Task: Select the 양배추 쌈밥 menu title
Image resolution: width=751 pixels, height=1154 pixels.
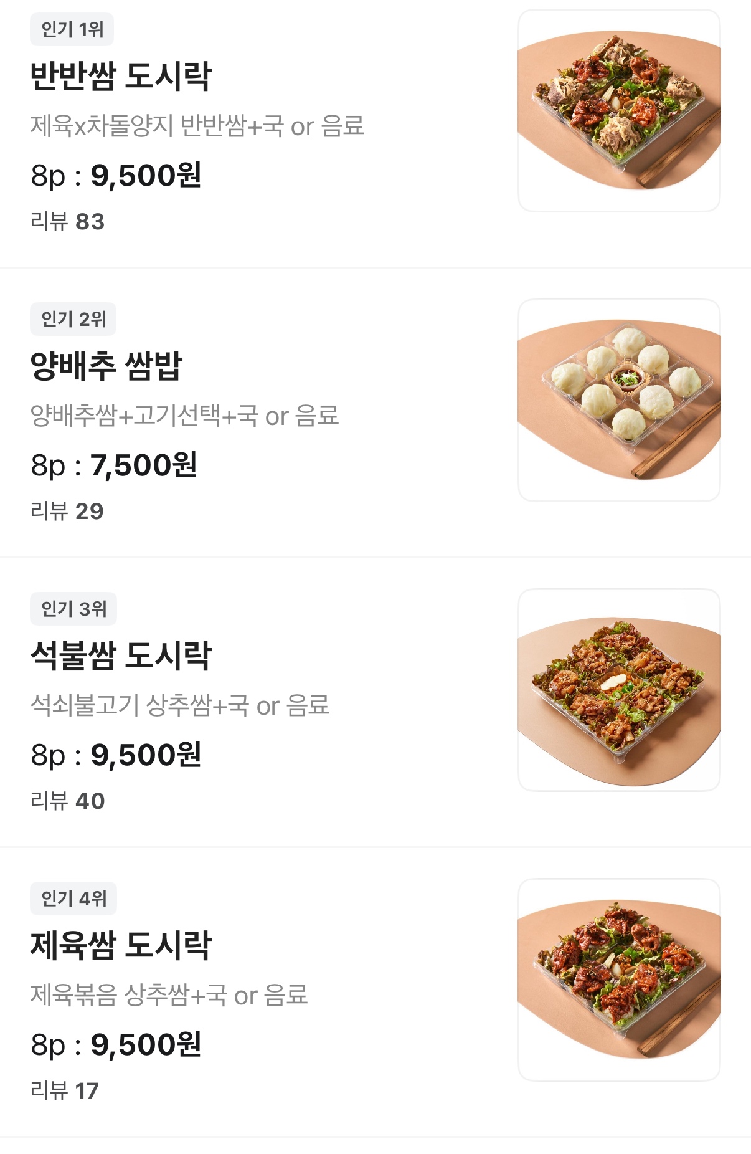Action: pos(106,366)
